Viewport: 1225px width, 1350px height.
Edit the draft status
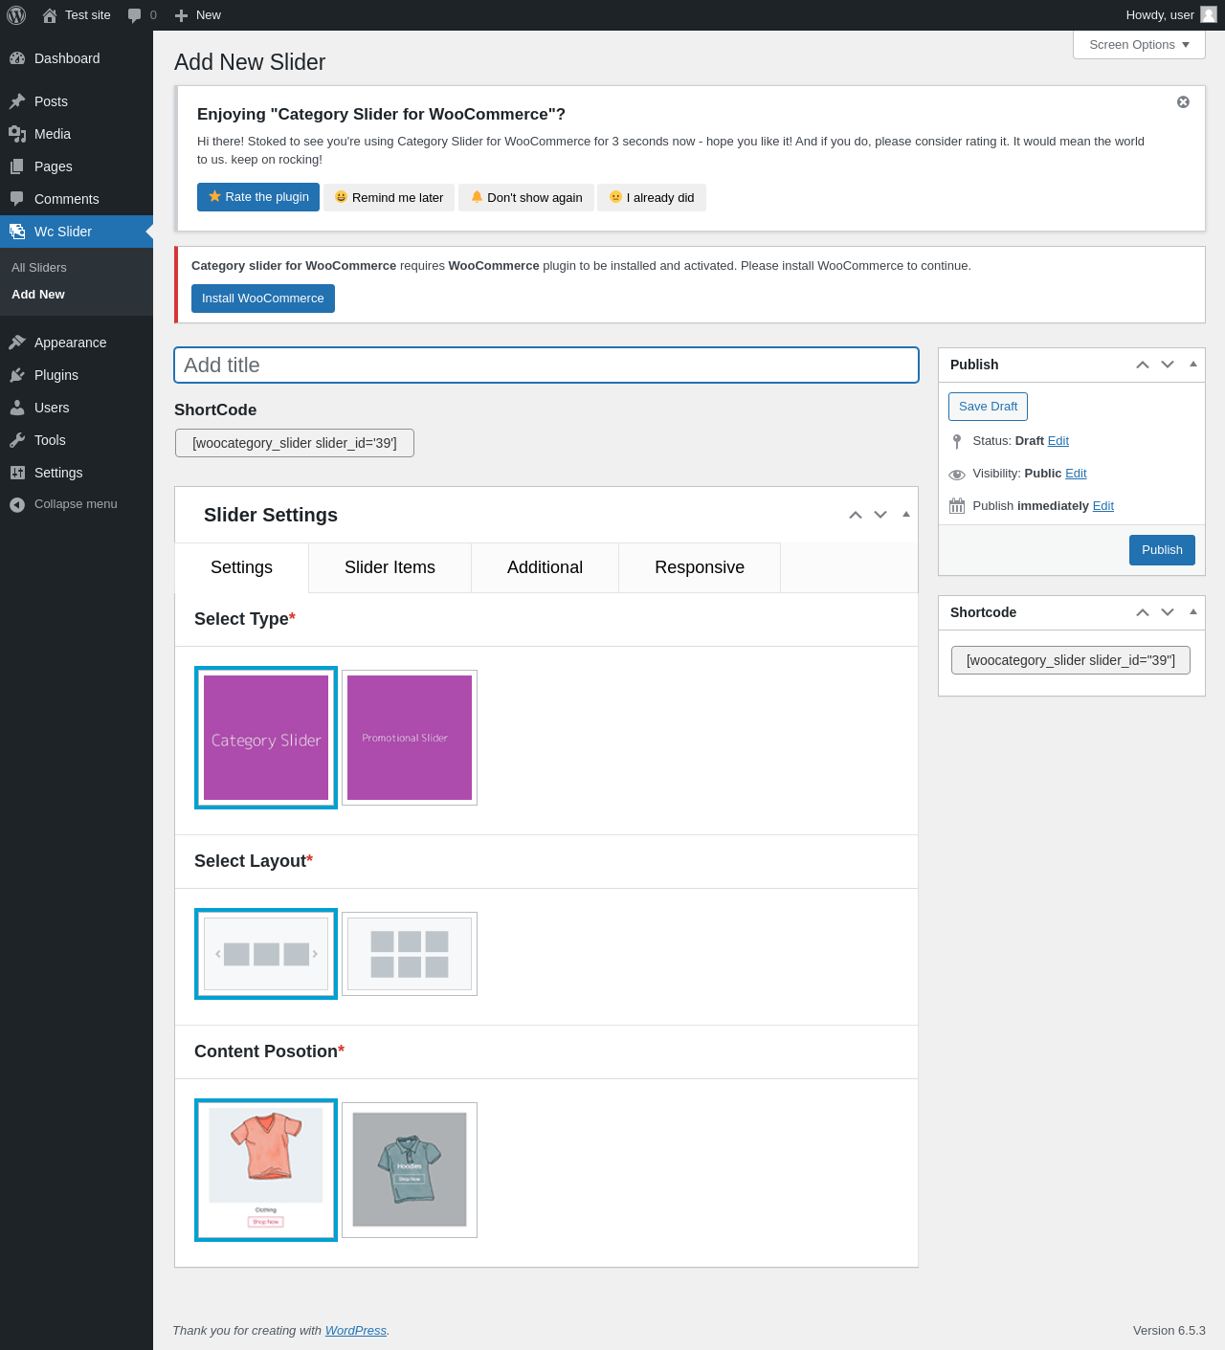pos(1058,441)
